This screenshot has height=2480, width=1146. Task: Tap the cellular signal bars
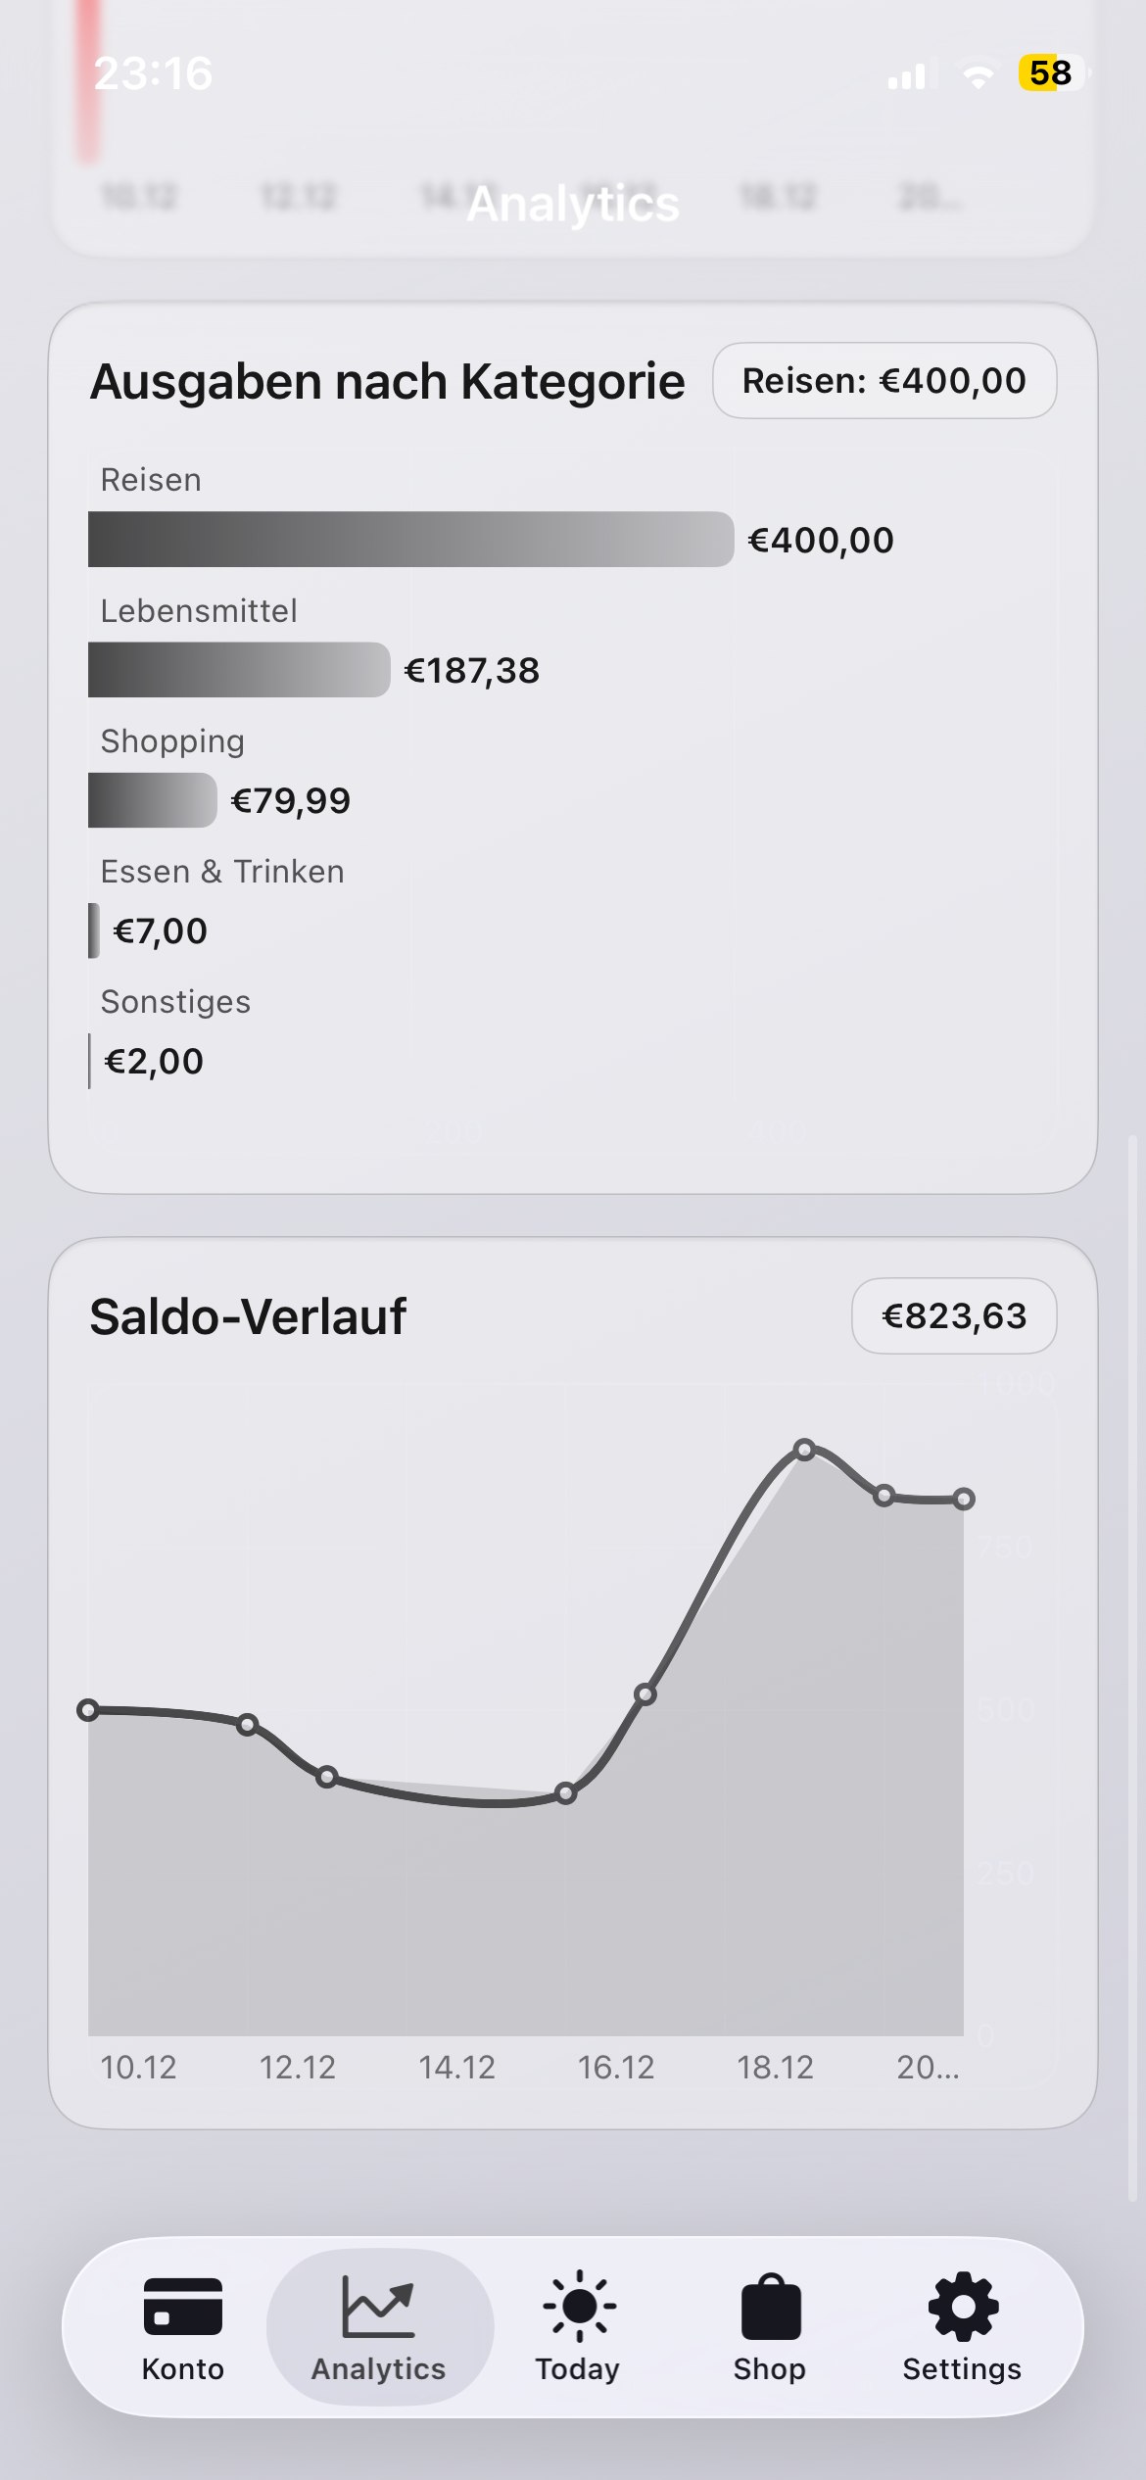(x=907, y=75)
